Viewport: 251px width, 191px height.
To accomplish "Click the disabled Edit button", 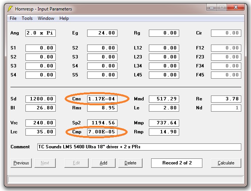I will (76, 163).
